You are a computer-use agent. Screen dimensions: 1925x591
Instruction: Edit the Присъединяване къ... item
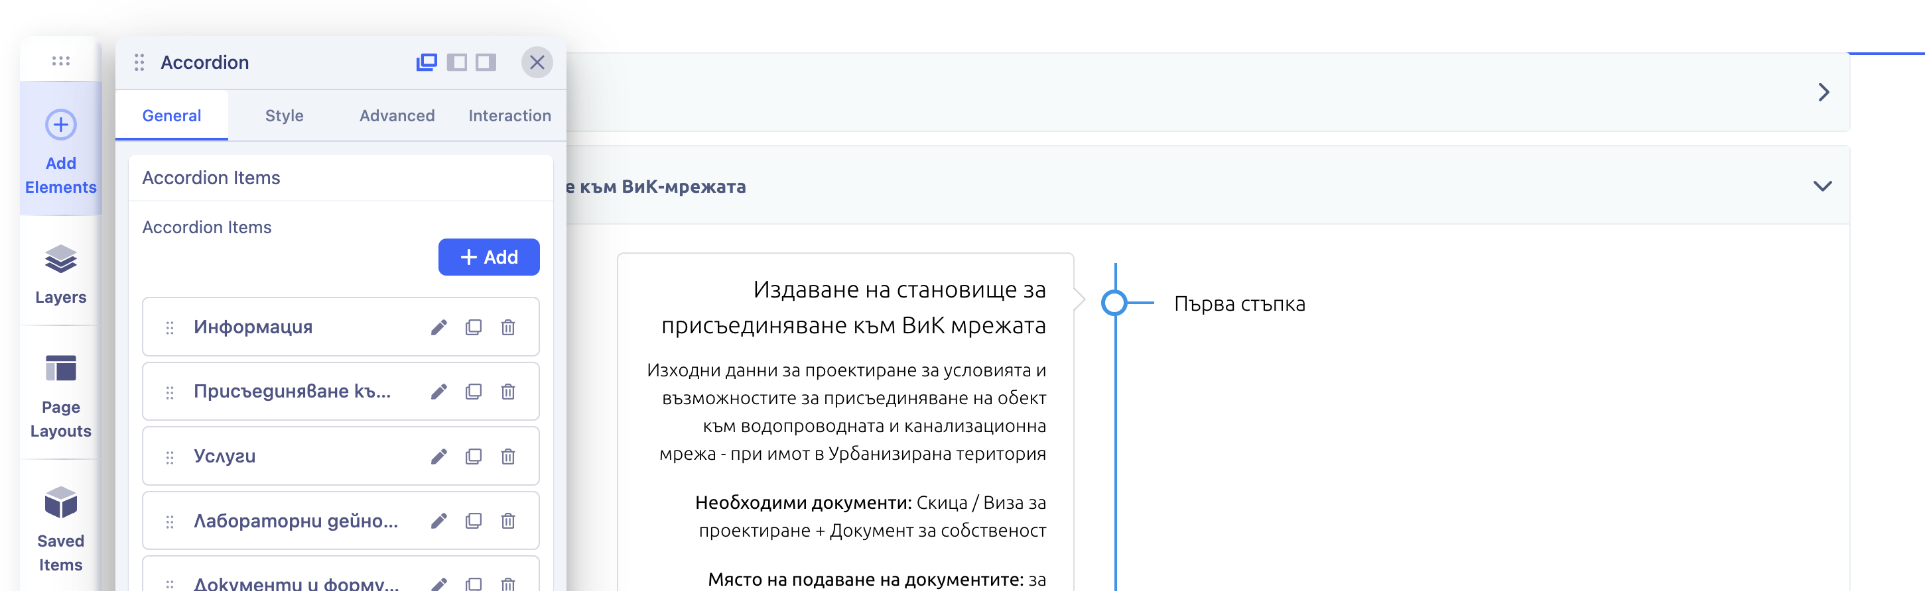click(x=438, y=392)
